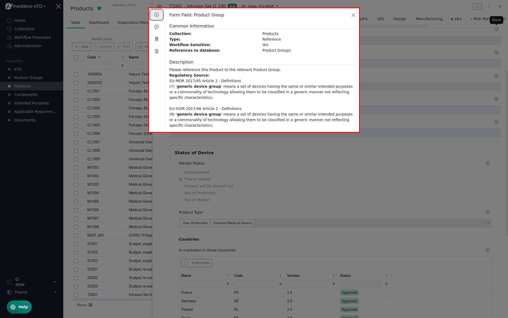
Task: Click the Fullscreen button
Action: [197, 263]
